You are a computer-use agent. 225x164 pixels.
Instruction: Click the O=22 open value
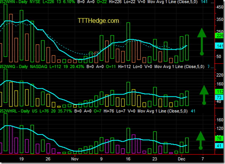tap(102, 2)
